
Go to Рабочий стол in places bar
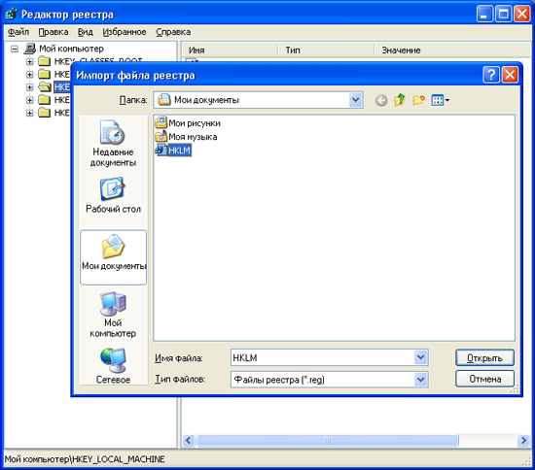pos(113,195)
